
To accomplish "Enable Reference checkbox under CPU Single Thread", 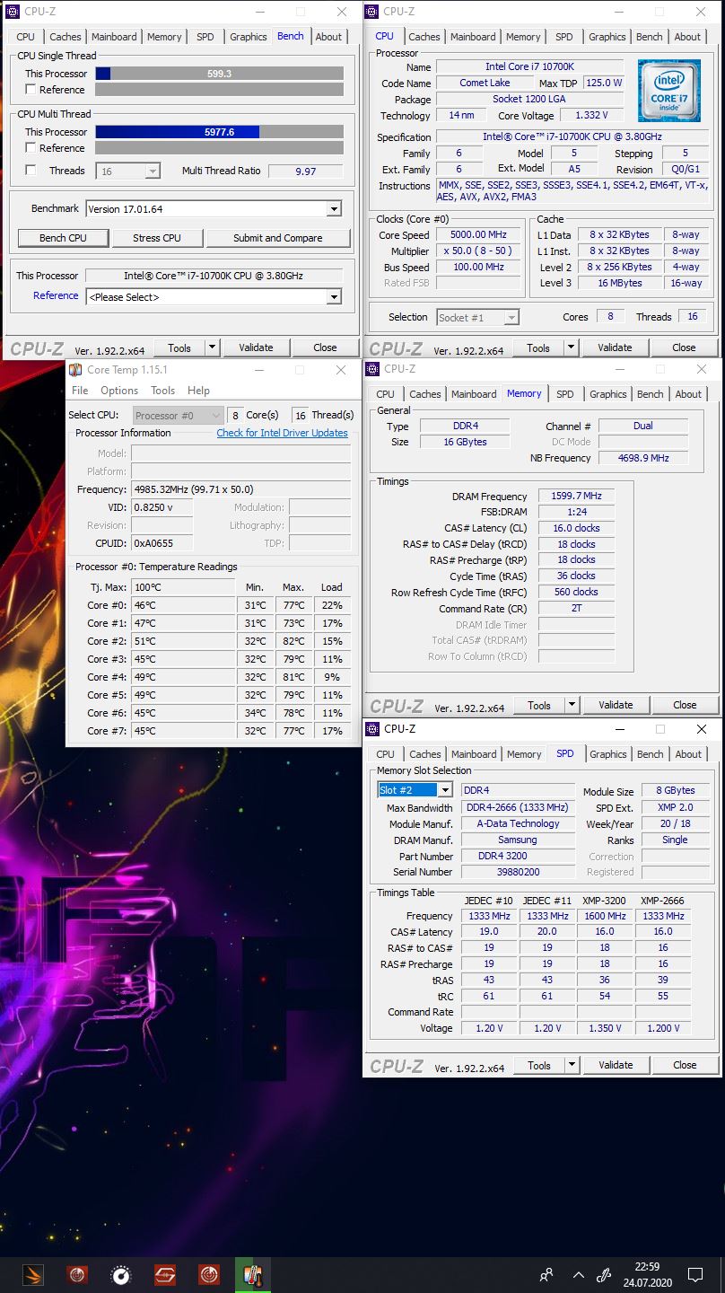I will pyautogui.click(x=31, y=90).
